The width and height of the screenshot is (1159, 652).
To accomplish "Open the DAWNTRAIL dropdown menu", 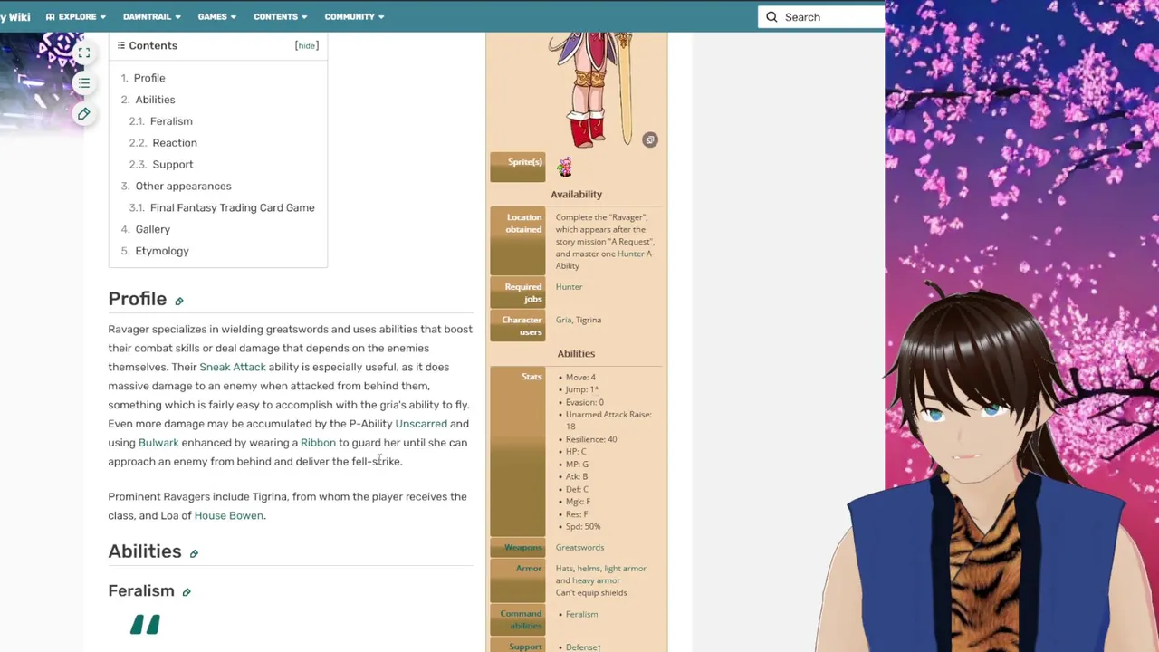I will coord(151,16).
